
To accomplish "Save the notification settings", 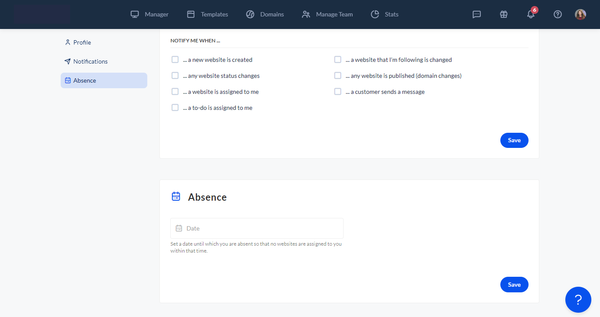I will pyautogui.click(x=514, y=140).
